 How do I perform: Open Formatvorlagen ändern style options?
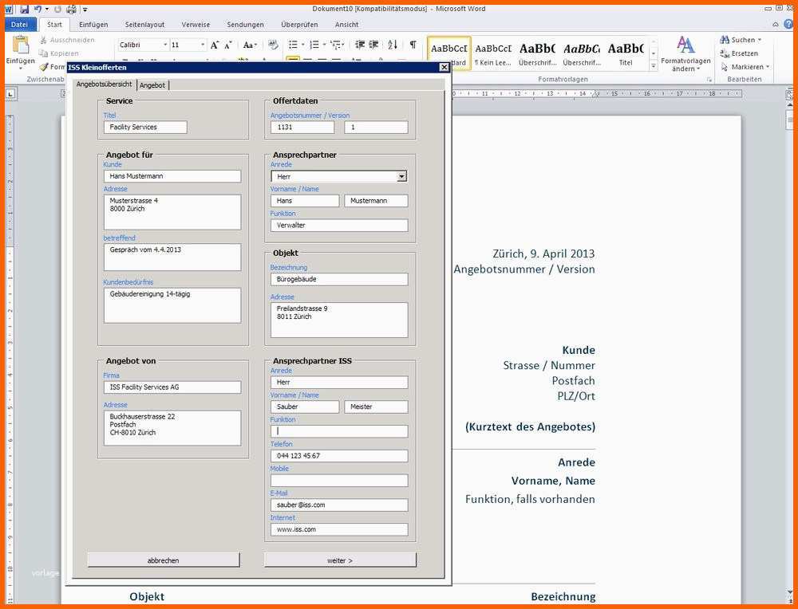coord(685,54)
